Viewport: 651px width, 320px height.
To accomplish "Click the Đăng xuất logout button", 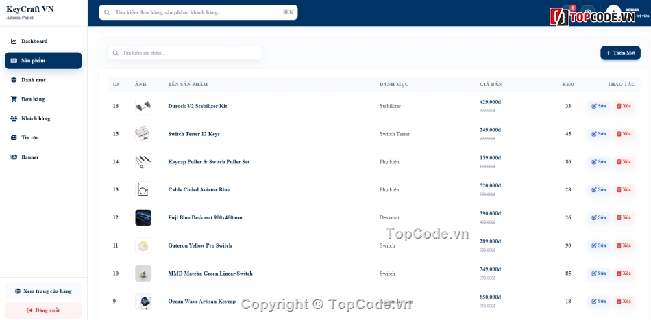I will (x=43, y=310).
